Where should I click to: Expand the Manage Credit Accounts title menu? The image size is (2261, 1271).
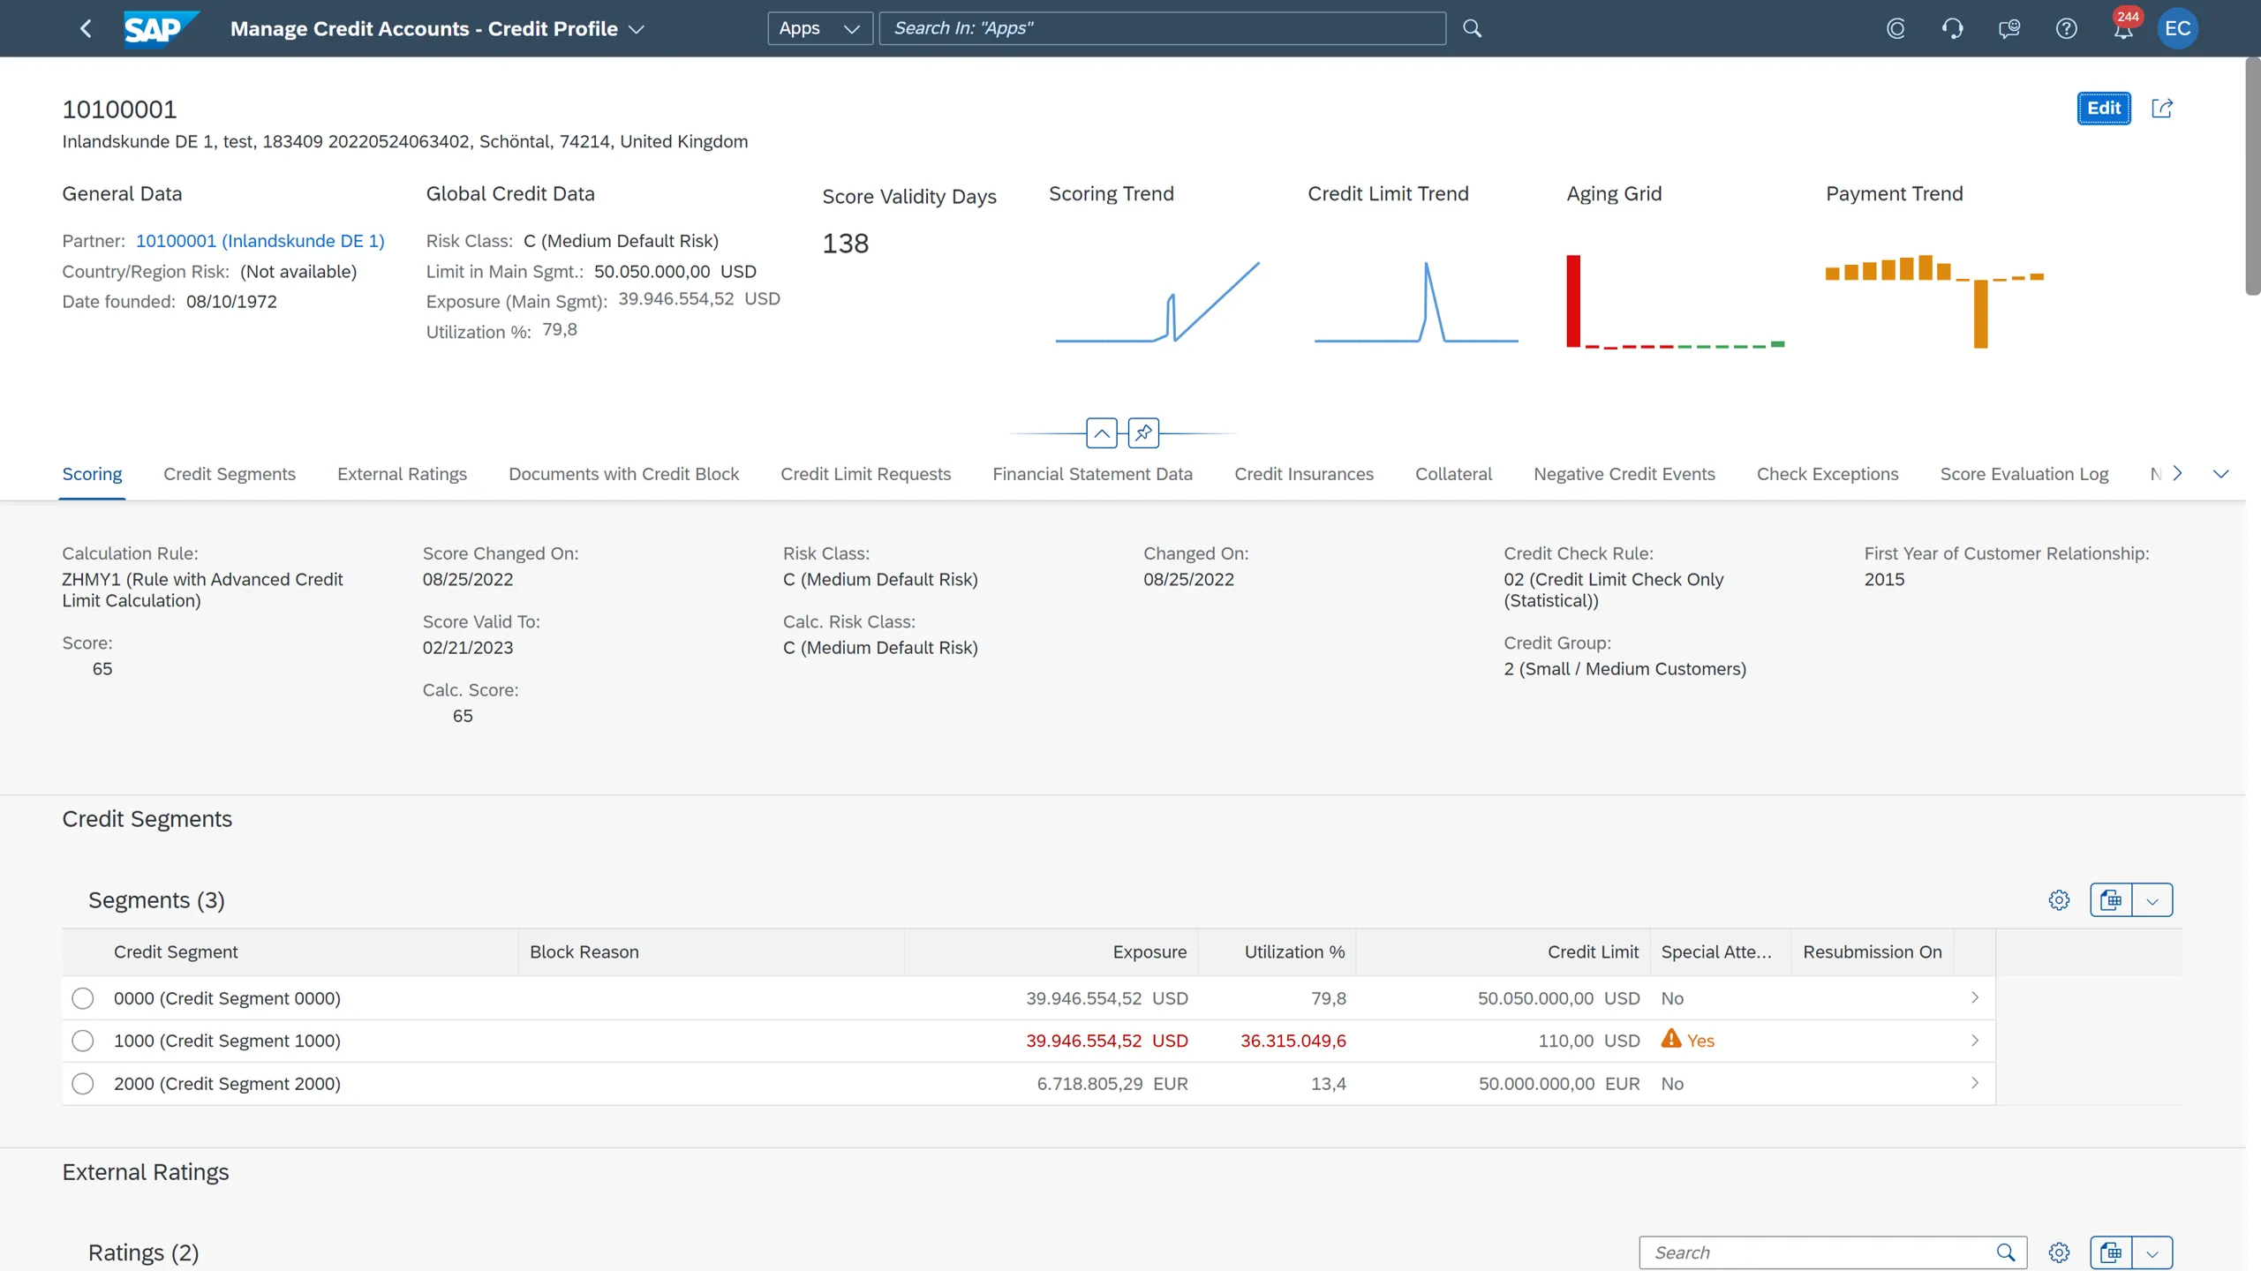637,28
